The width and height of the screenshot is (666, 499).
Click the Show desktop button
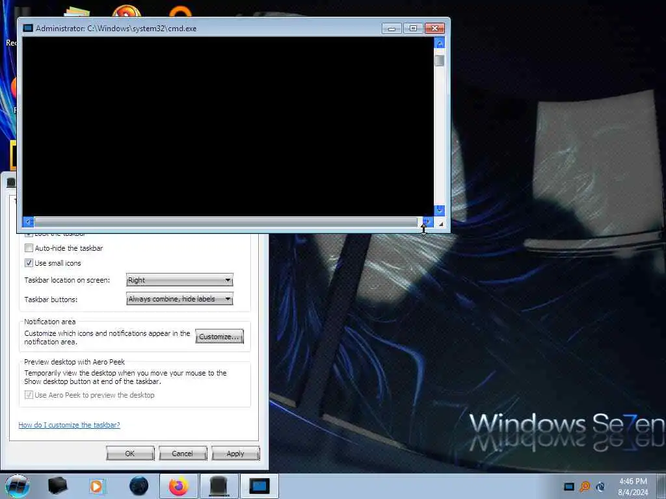point(661,486)
